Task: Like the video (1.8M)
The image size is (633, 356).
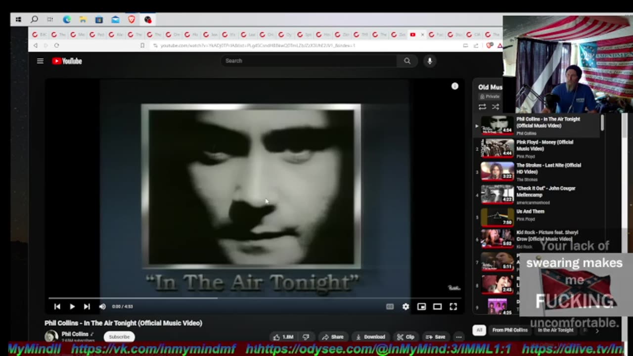Action: point(284,337)
